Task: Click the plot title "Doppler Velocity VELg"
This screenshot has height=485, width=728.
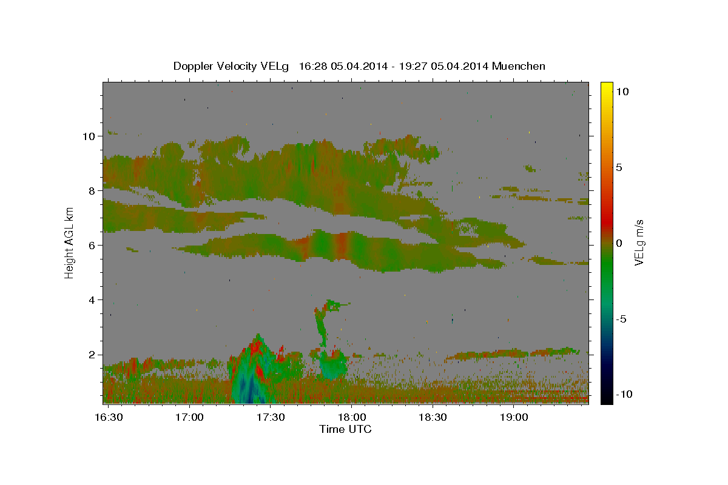Action: 232,66
